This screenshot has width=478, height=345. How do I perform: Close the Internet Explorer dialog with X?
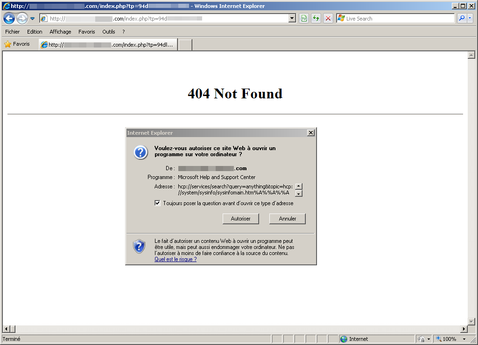tap(310, 133)
